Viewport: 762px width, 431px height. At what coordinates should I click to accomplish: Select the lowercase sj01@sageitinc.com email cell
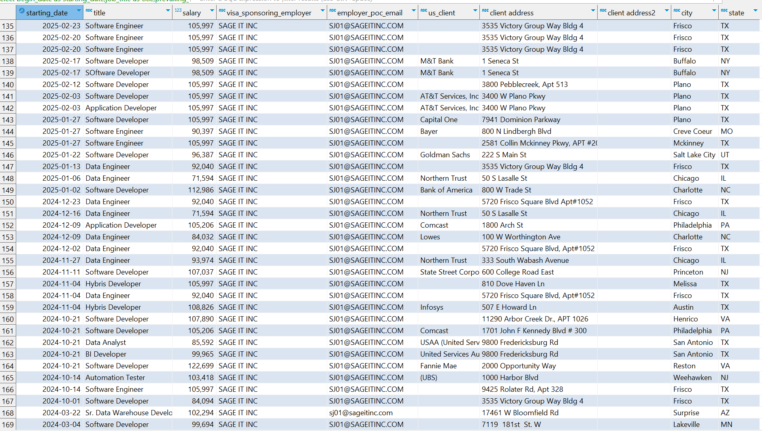(372, 413)
